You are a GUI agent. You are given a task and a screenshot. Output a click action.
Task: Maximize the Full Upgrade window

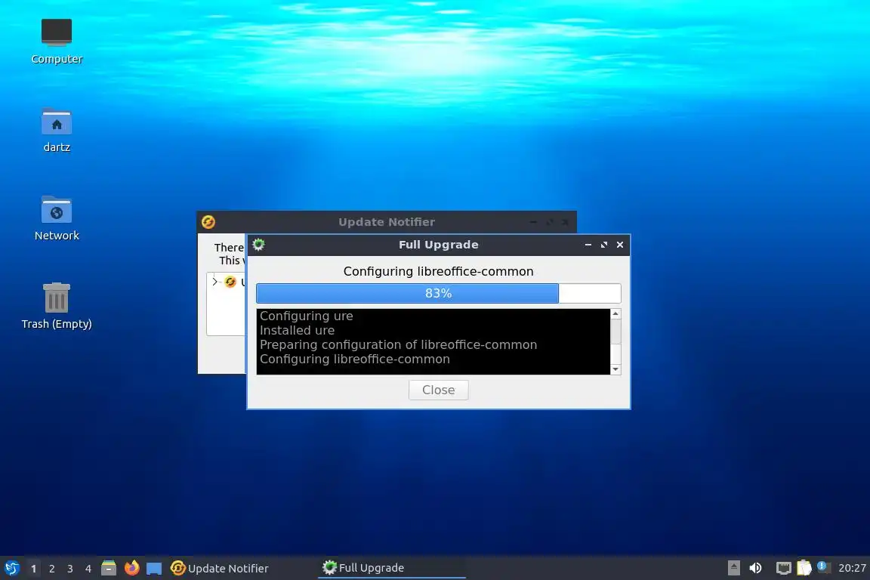[604, 244]
